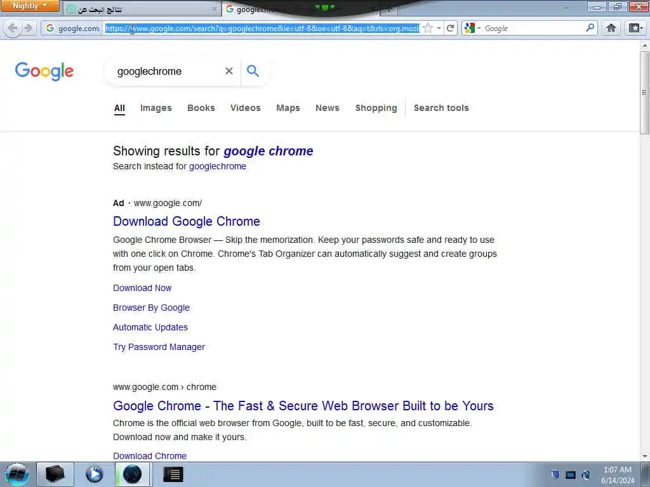This screenshot has height=487, width=650.
Task: Click the page vertical scrollbar thumb
Action: click(644, 93)
